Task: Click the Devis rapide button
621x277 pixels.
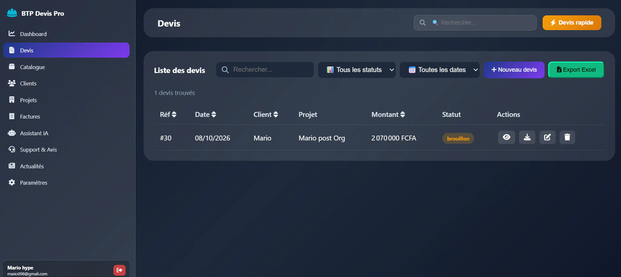Action: [x=572, y=23]
